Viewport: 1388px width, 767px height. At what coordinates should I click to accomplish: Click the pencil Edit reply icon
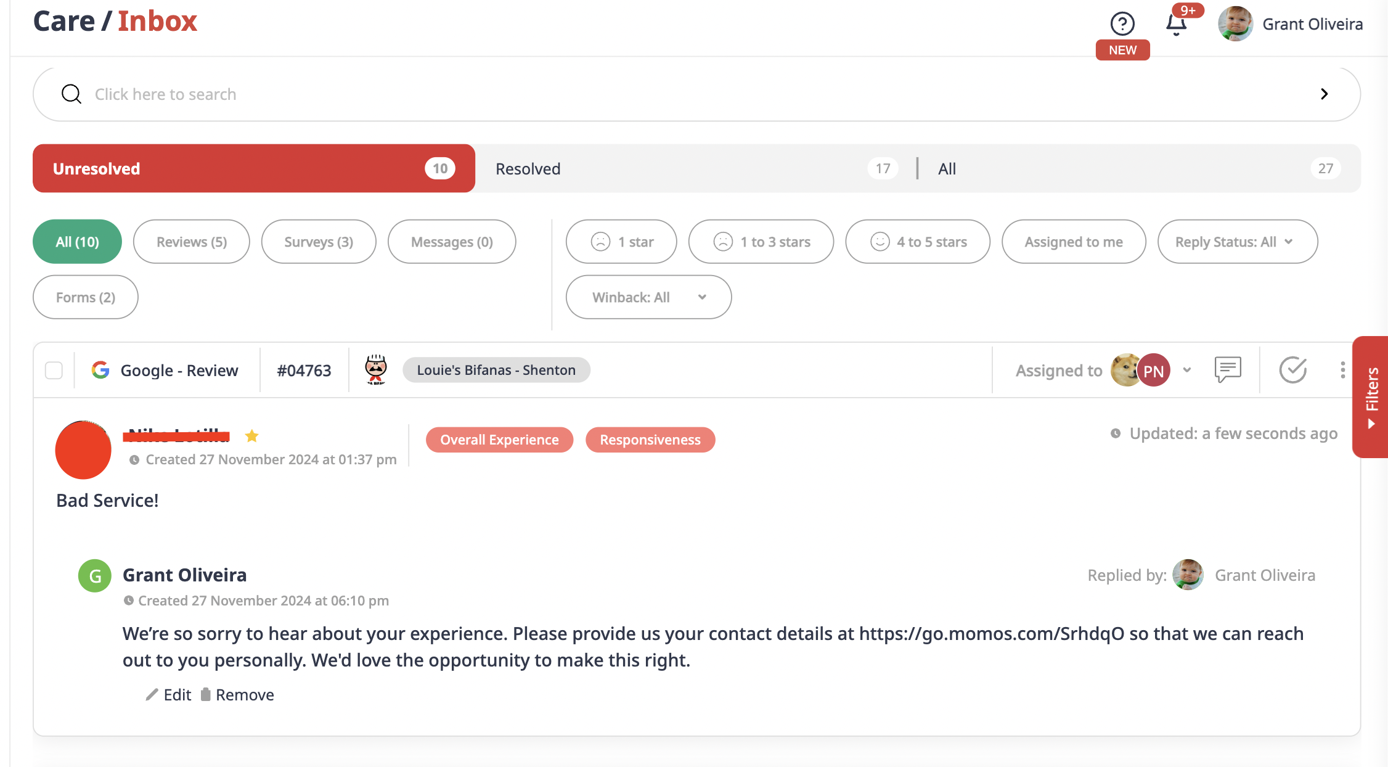[x=152, y=695]
